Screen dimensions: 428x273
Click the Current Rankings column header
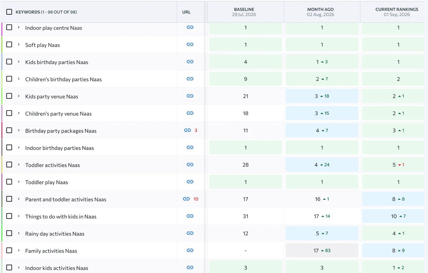pyautogui.click(x=397, y=12)
